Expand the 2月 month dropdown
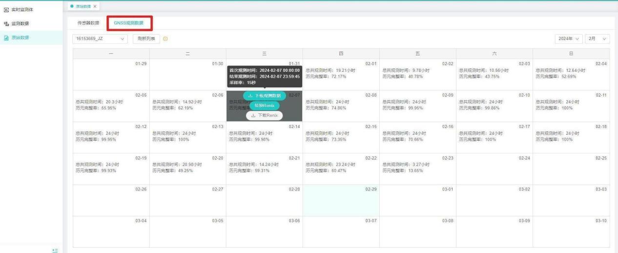618x253 pixels. pyautogui.click(x=598, y=39)
